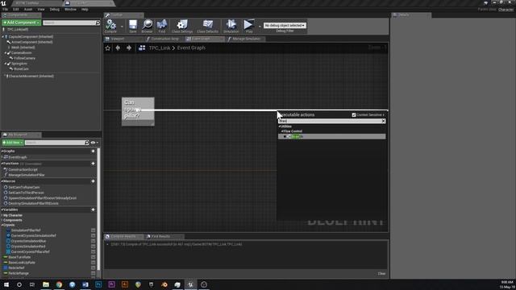The height and width of the screenshot is (290, 516).
Task: Switch to the Manage Simulation tab
Action: (245, 39)
